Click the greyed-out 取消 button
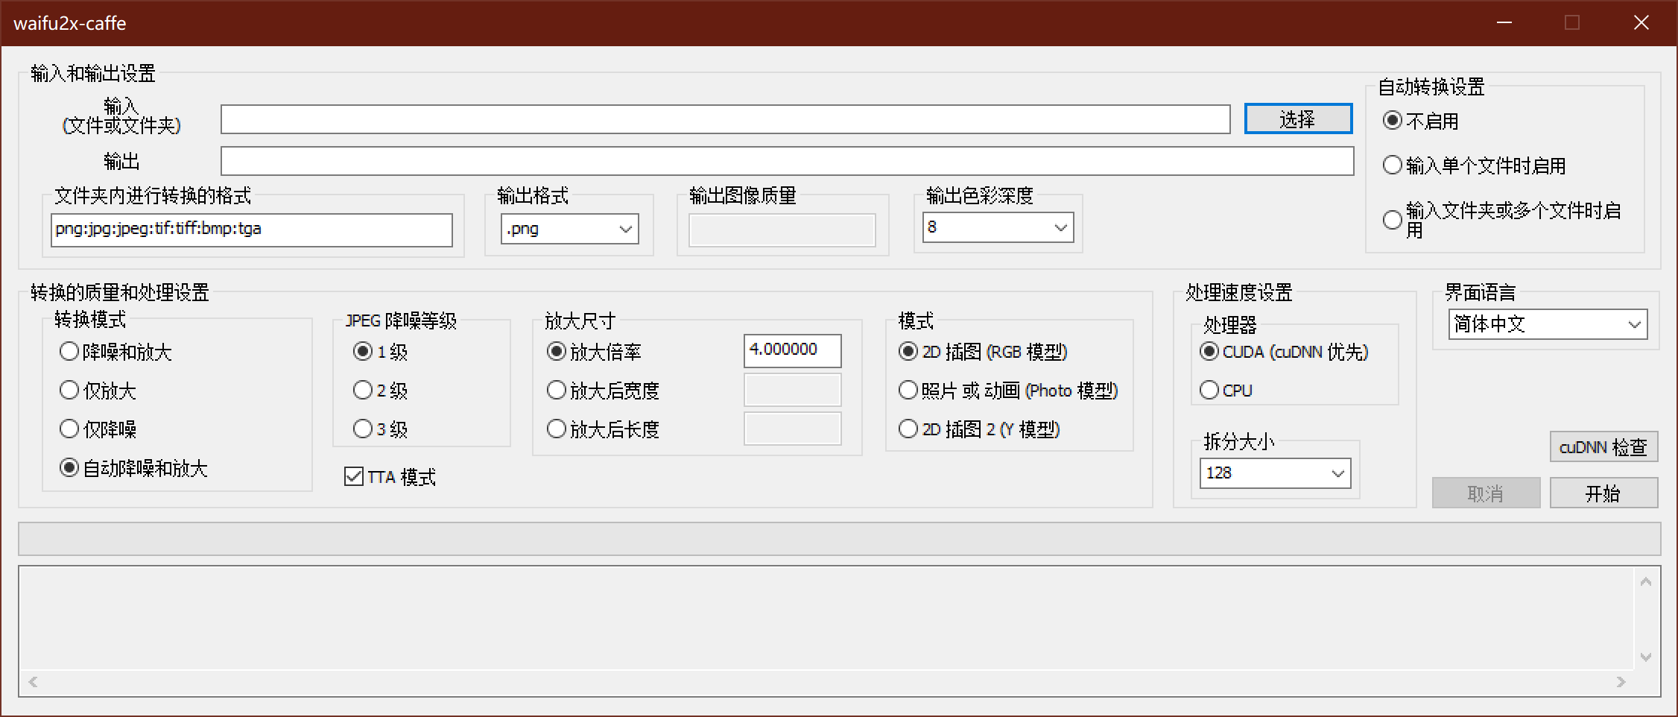The width and height of the screenshot is (1678, 717). tap(1486, 493)
